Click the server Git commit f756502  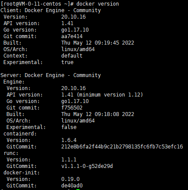(72, 108)
